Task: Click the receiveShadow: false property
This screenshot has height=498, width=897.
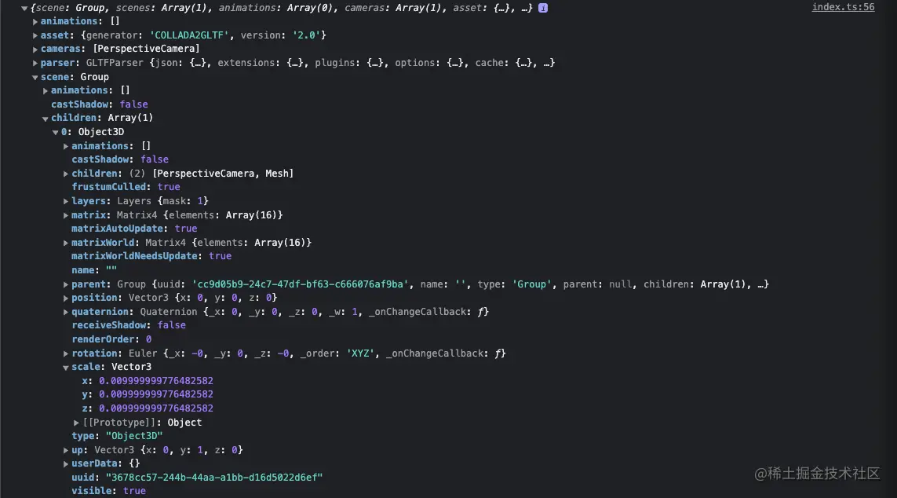Action: coord(129,325)
